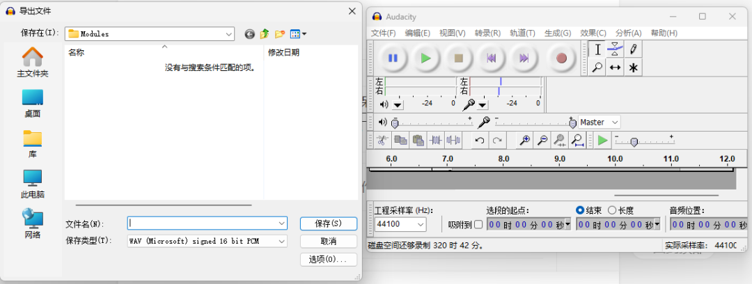Create a new folder in export dialog
The image size is (752, 284).
coord(280,34)
